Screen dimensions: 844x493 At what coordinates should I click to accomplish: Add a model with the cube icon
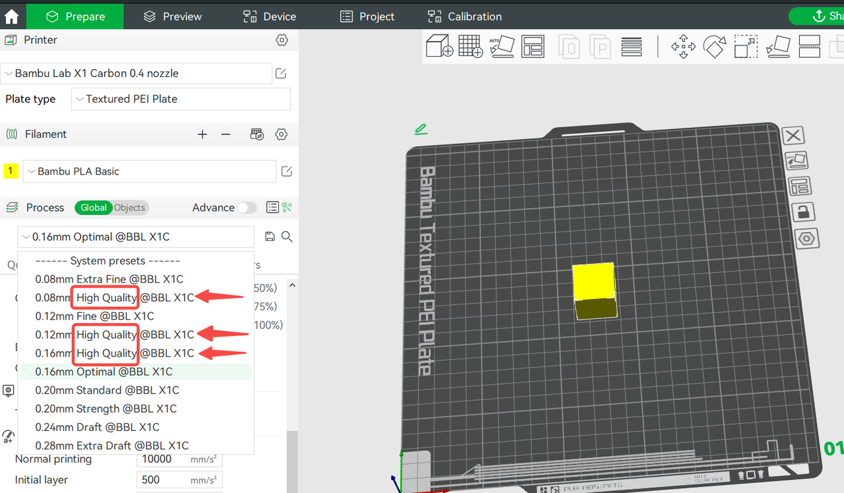tap(439, 47)
